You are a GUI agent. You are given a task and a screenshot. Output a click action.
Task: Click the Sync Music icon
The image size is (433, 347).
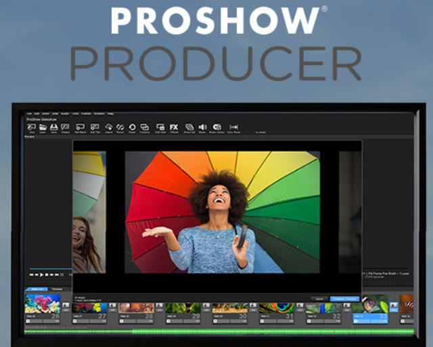click(234, 127)
